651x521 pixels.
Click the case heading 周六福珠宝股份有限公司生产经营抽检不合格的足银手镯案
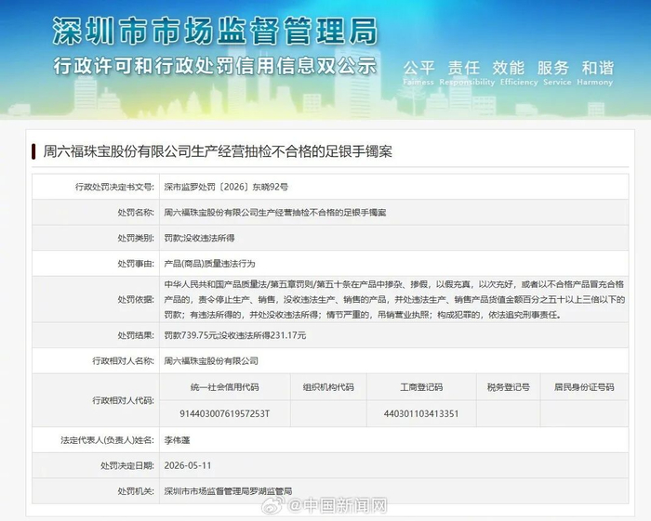pyautogui.click(x=218, y=151)
